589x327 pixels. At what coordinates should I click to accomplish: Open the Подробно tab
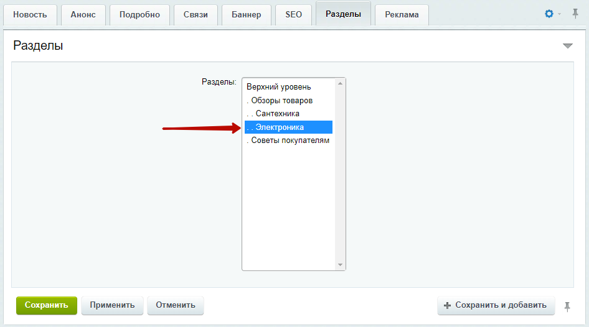pos(139,15)
